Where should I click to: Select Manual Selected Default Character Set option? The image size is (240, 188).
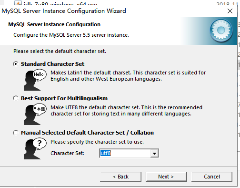[16, 133]
